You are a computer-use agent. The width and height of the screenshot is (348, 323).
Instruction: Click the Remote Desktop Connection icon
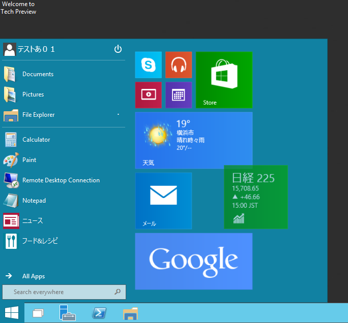(x=11, y=180)
